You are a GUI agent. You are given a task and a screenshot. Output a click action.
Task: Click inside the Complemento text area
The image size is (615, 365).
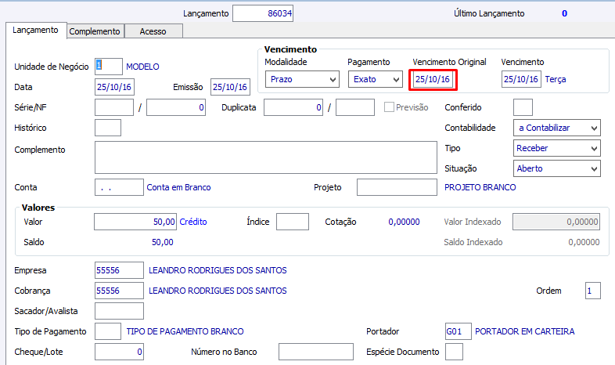coord(266,157)
